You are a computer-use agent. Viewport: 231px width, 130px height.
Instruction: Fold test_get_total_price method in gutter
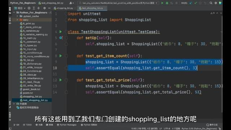[66, 80]
